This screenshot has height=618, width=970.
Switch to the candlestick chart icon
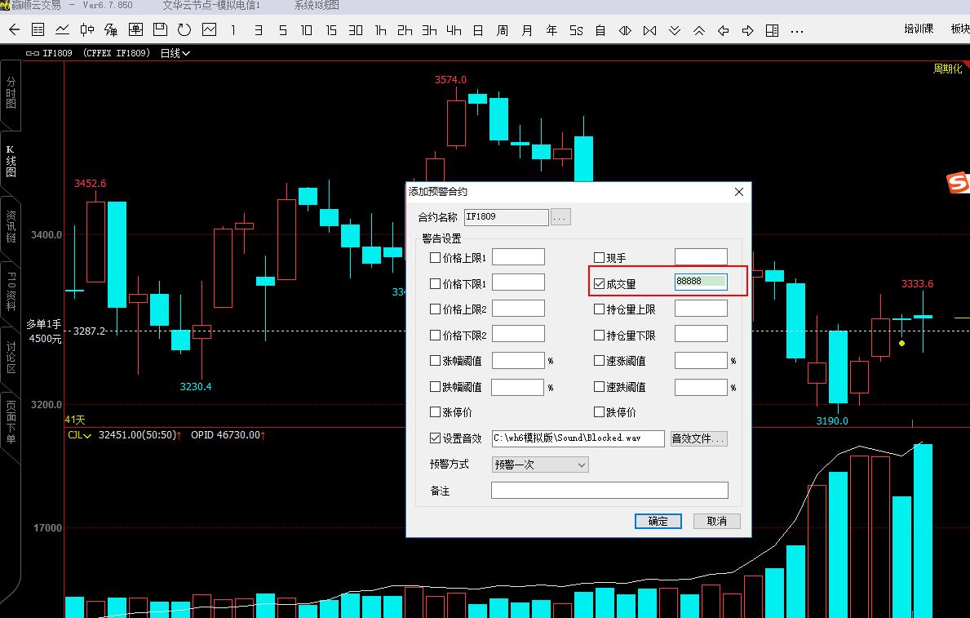87,30
